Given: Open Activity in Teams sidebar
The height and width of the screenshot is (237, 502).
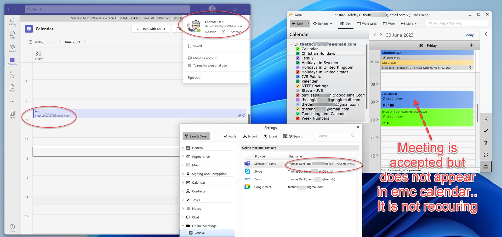Looking at the screenshot, I should coord(12,21).
